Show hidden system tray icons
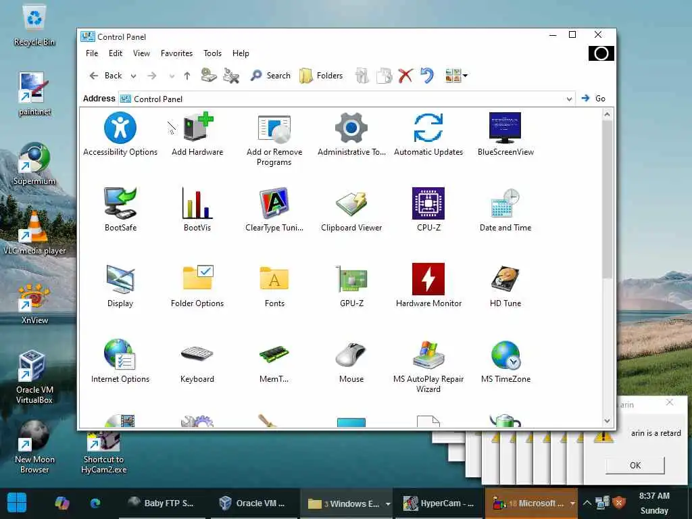Viewport: 692px width, 519px height. [x=587, y=503]
